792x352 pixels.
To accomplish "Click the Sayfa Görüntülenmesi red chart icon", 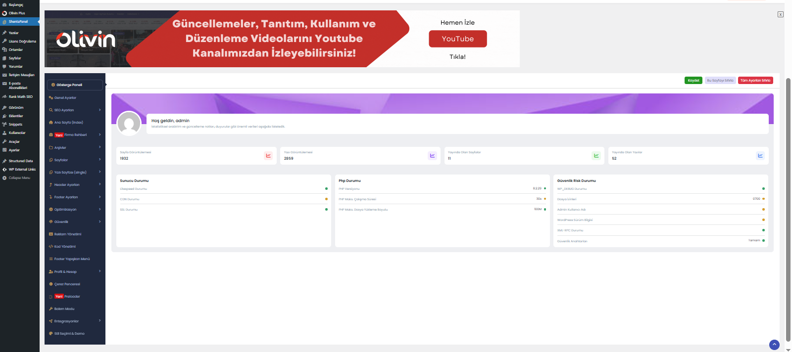I will click(x=268, y=156).
